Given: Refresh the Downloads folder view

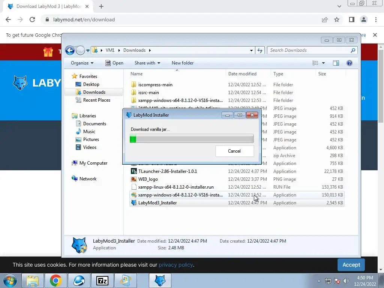Looking at the screenshot, I should pos(260,51).
